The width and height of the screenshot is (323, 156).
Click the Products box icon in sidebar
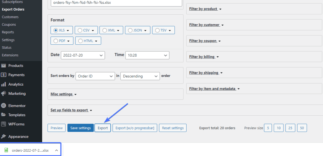pyautogui.click(x=3, y=66)
